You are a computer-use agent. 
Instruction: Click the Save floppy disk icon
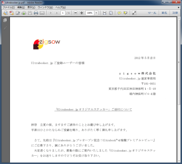(x=30, y=13)
